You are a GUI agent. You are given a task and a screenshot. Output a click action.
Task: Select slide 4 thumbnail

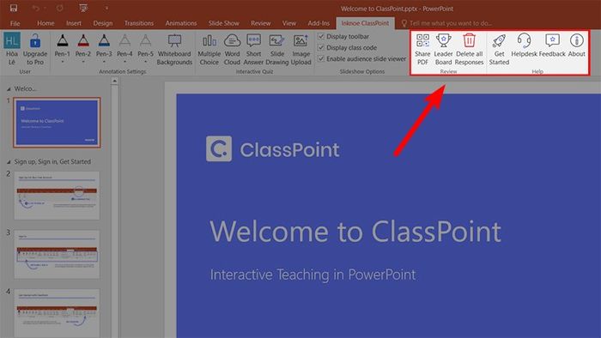point(58,313)
